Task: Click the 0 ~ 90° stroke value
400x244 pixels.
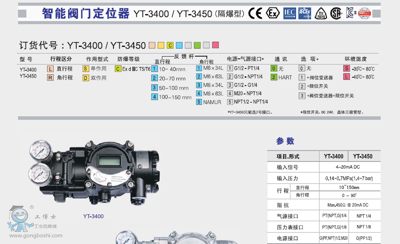Action: pos(349,195)
